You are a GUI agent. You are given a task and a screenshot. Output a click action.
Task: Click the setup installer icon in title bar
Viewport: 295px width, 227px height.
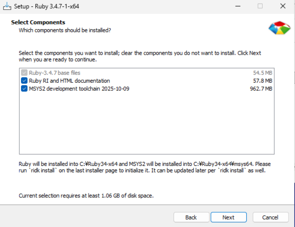click(x=6, y=6)
